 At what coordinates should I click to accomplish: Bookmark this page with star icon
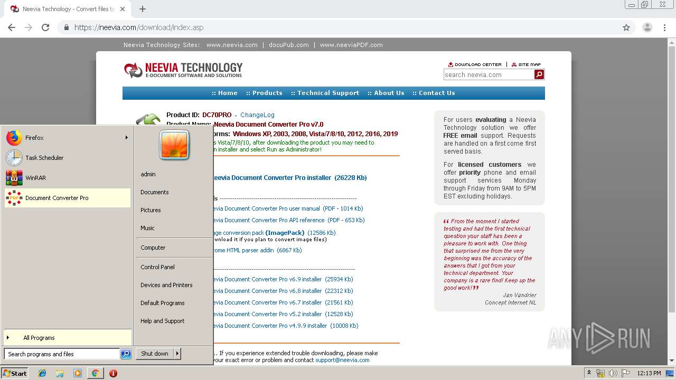626,27
